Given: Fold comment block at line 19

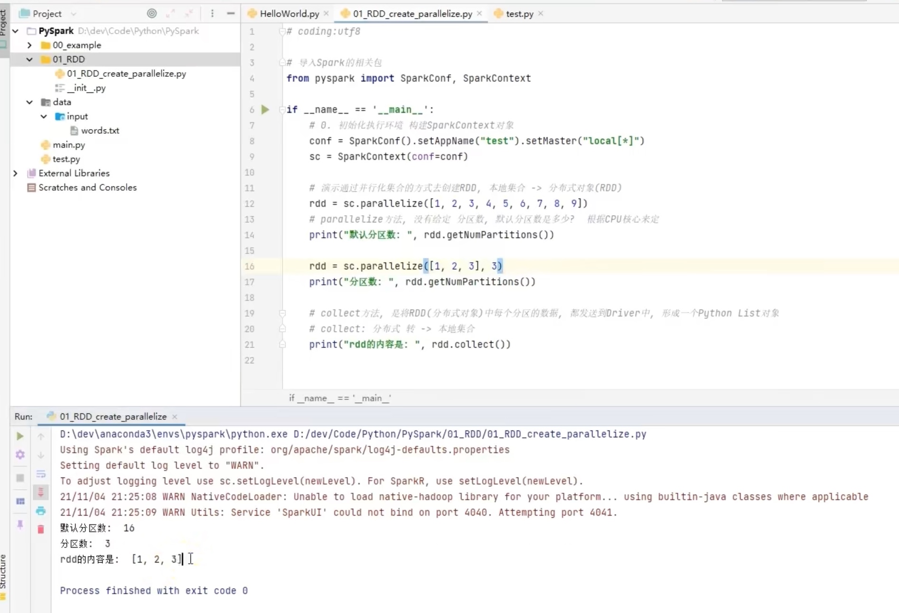Looking at the screenshot, I should (x=282, y=313).
